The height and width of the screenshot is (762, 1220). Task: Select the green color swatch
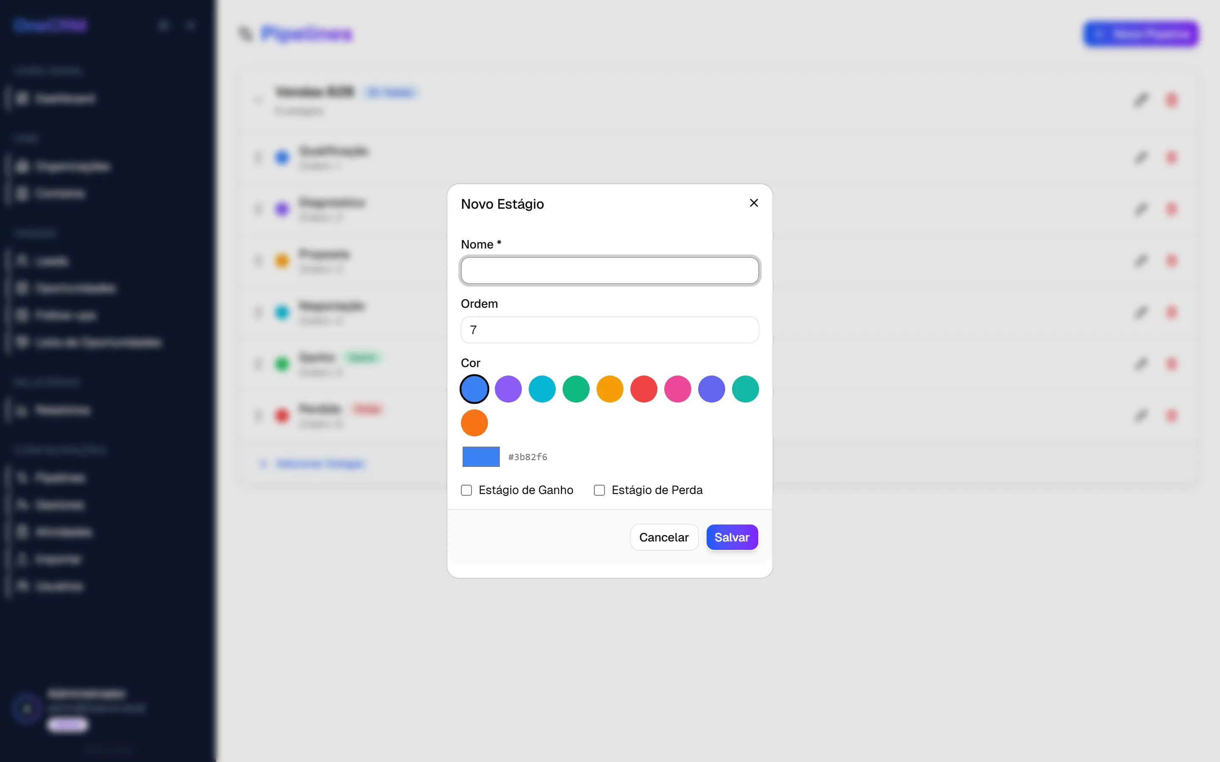click(x=576, y=389)
